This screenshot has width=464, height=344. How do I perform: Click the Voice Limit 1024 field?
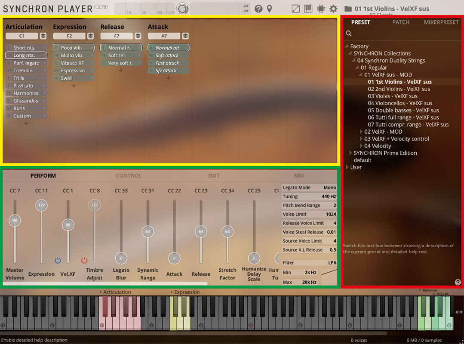[x=309, y=214]
